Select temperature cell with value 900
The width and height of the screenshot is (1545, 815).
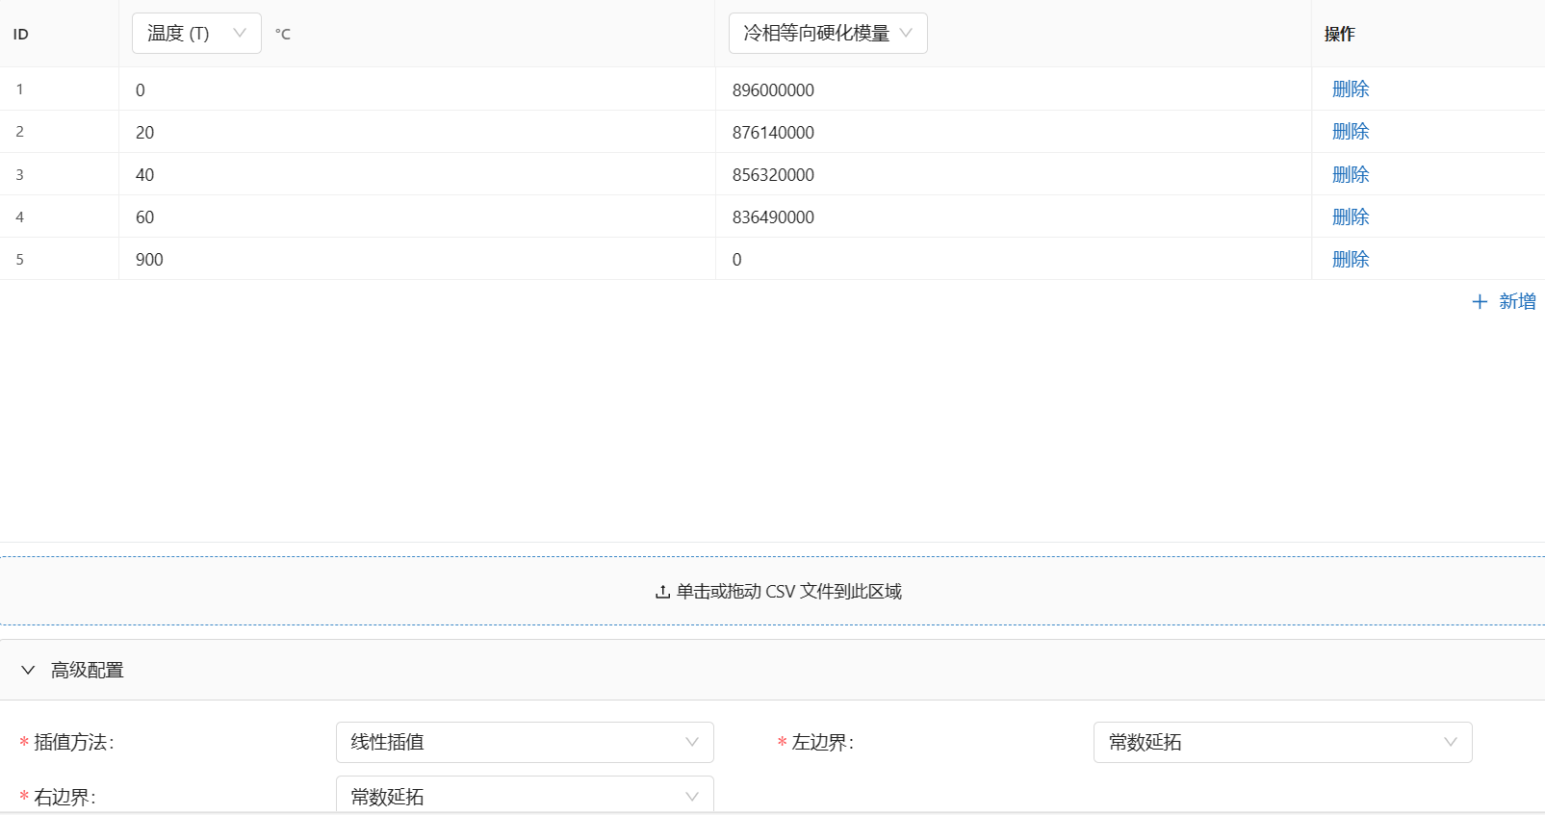417,259
